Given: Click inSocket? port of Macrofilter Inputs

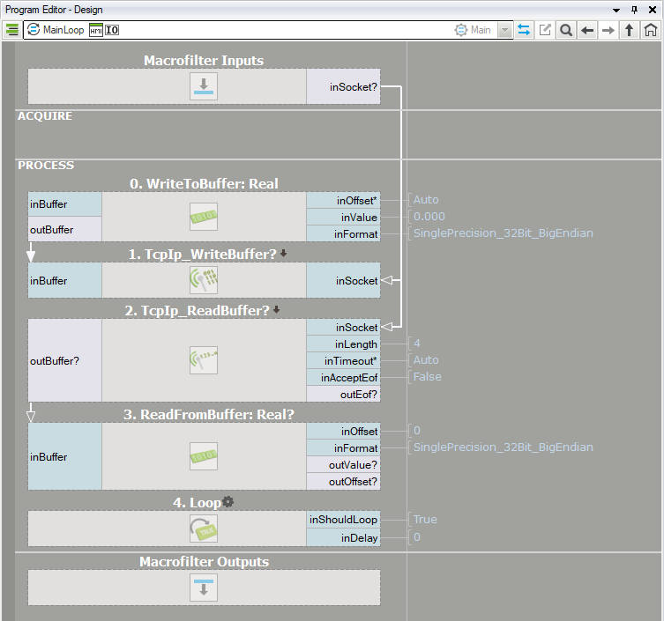Looking at the screenshot, I should click(x=343, y=86).
